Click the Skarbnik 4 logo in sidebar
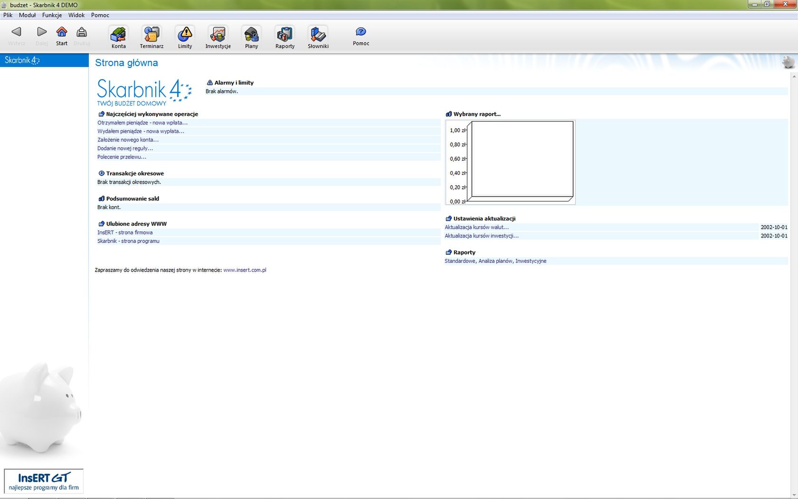Image resolution: width=798 pixels, height=499 pixels. click(22, 60)
